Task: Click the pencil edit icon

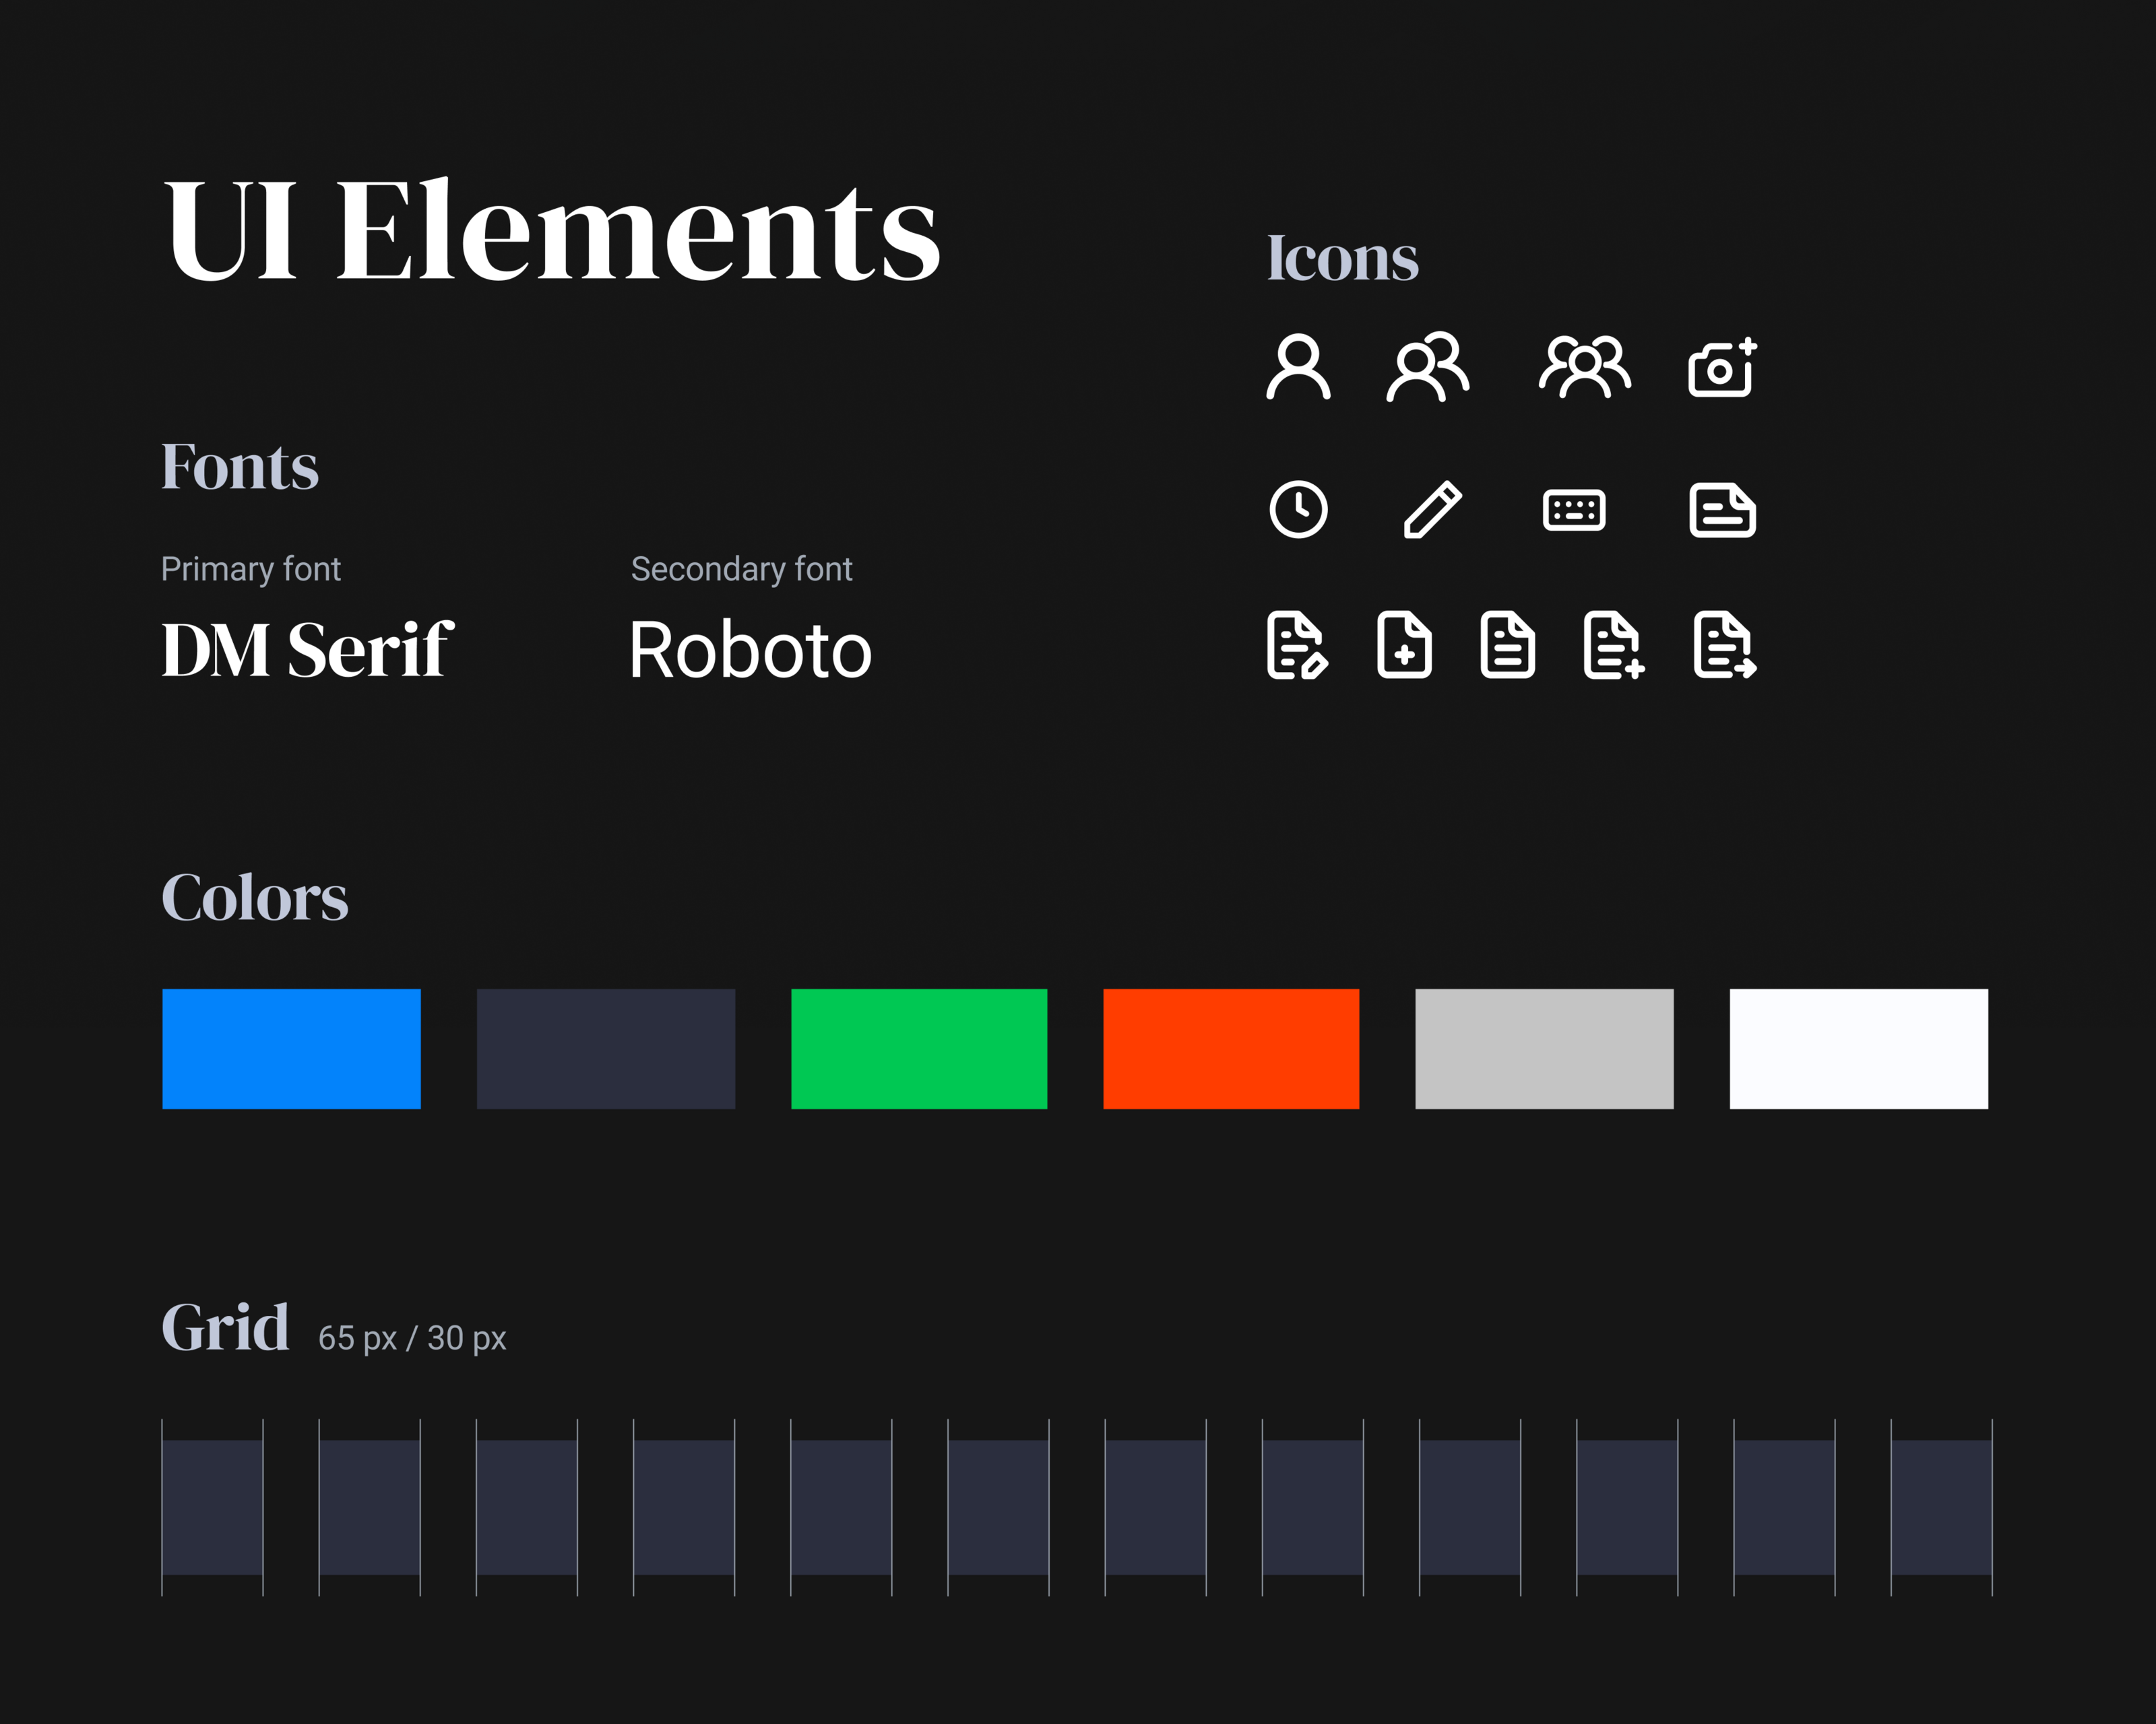Action: pyautogui.click(x=1432, y=510)
